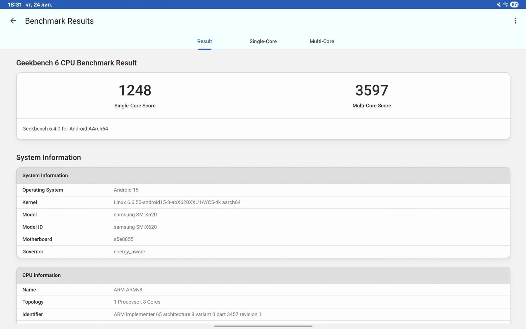Tap the Kernel row label
The width and height of the screenshot is (526, 329).
tap(30, 202)
